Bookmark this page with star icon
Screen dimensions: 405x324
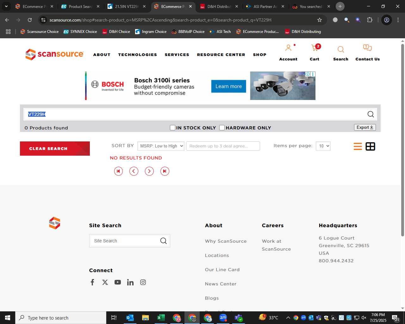(x=320, y=20)
